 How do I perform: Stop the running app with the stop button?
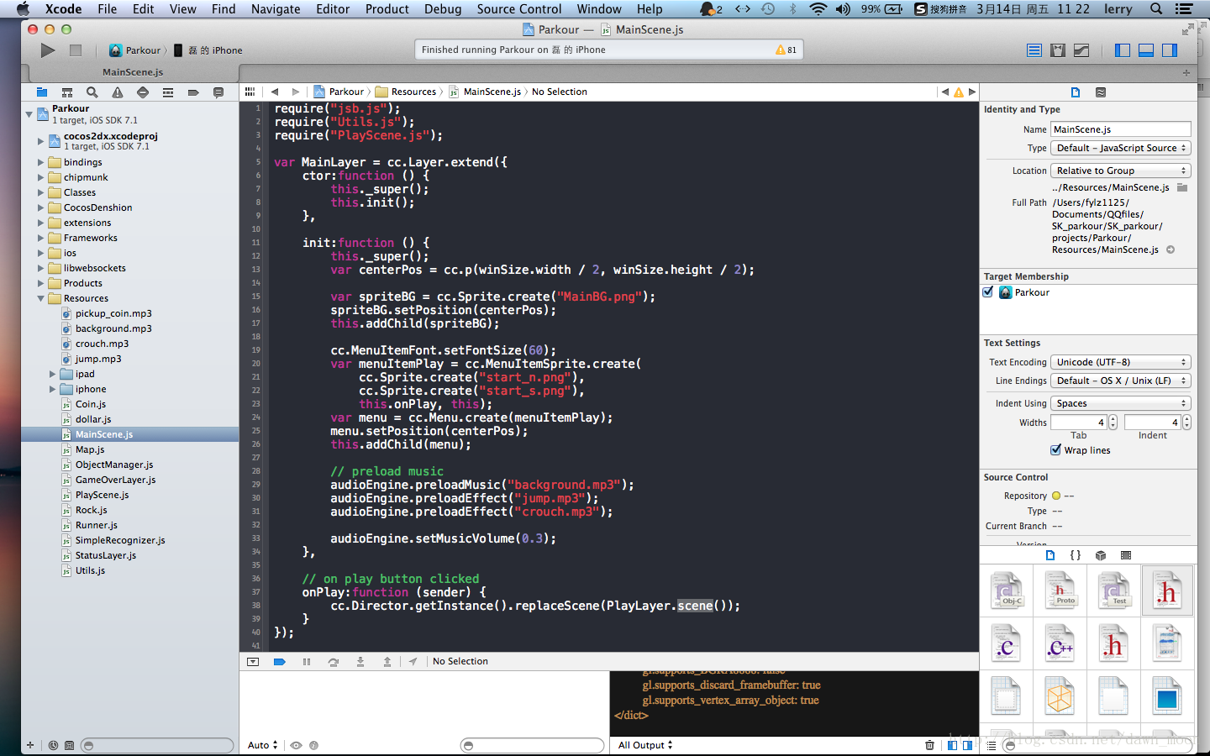tap(76, 50)
